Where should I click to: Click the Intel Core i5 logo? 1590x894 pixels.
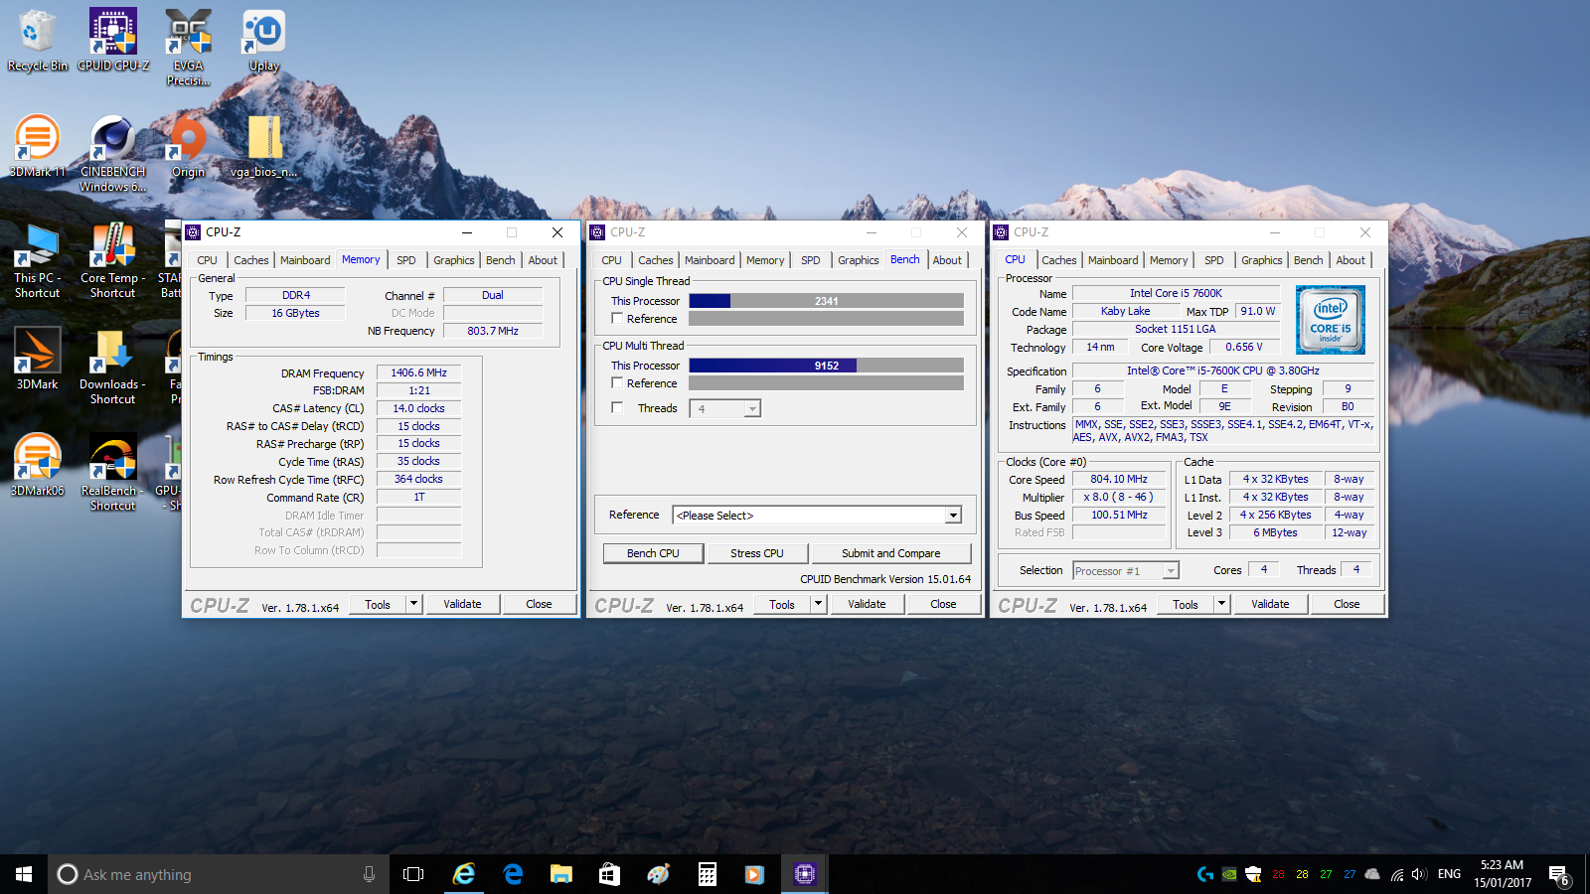pyautogui.click(x=1331, y=320)
